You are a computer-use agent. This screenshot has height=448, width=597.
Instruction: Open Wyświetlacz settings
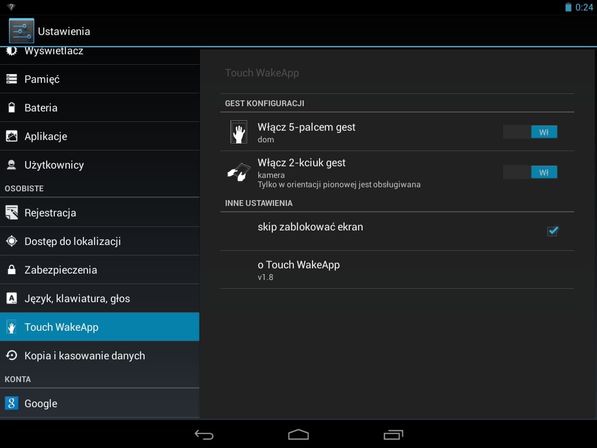click(100, 55)
